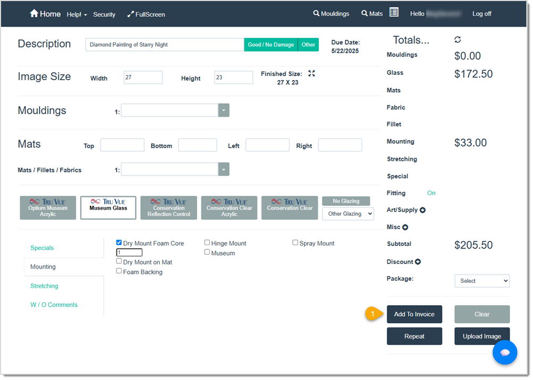The image size is (533, 380).
Task: Open the chat bubble in bottom corner
Action: [504, 352]
